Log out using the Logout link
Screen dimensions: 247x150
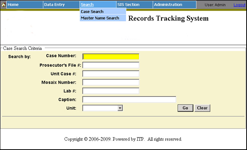point(239,5)
